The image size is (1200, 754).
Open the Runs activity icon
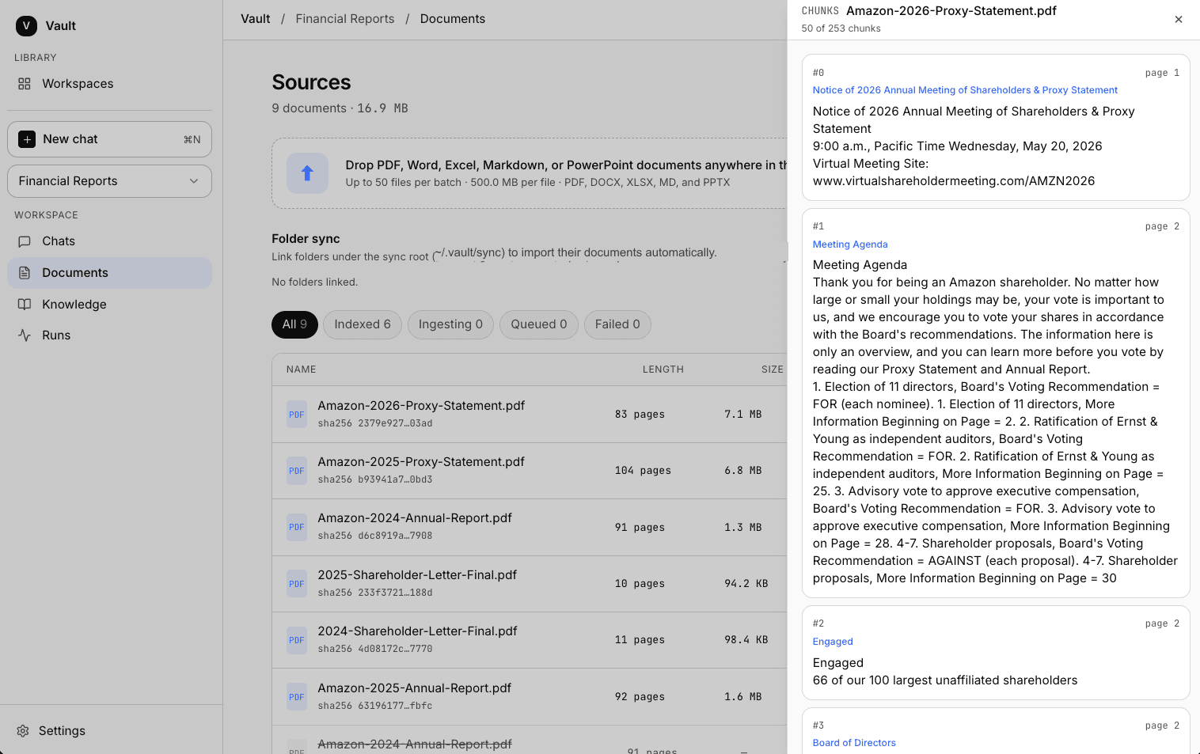pos(25,335)
